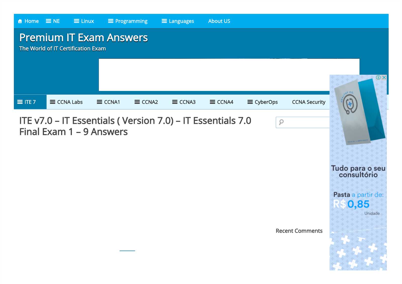This screenshot has height=284, width=402.
Task: Click the ITE v7.0 Final Exam article heading
Action: (135, 126)
